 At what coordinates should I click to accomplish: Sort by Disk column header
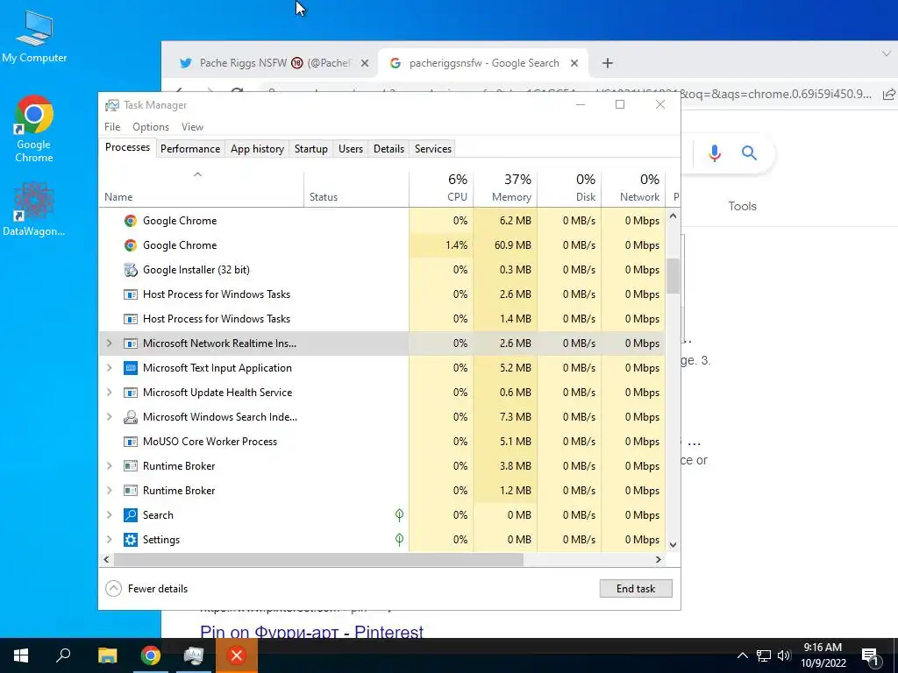coord(570,188)
